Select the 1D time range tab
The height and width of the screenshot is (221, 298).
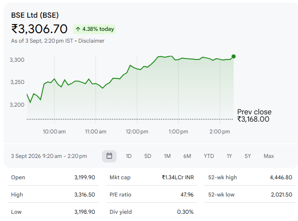(129, 156)
